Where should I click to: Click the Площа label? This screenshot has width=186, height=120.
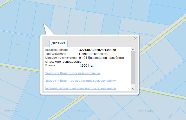[x=50, y=65]
